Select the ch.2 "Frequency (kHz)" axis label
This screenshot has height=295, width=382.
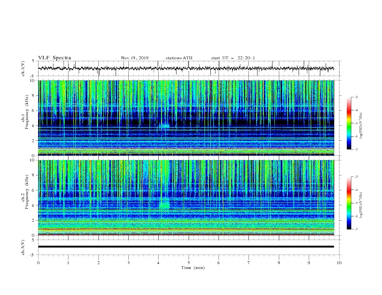pos(27,191)
